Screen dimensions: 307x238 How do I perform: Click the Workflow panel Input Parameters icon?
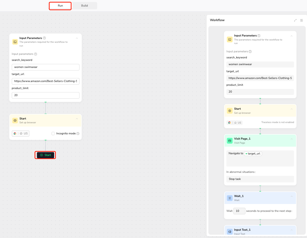tap(229, 39)
